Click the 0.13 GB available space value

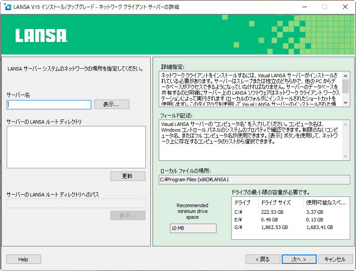click(314, 220)
